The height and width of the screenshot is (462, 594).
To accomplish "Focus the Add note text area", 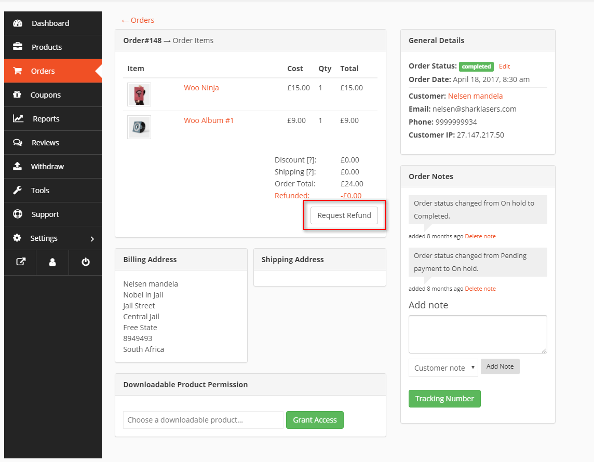I will (x=478, y=334).
